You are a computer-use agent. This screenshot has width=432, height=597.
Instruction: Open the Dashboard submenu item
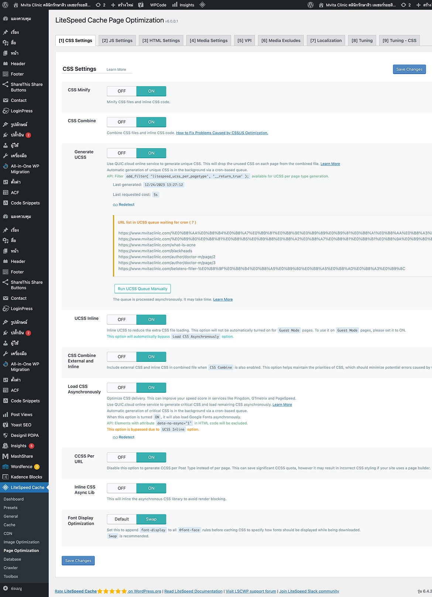pyautogui.click(x=14, y=499)
